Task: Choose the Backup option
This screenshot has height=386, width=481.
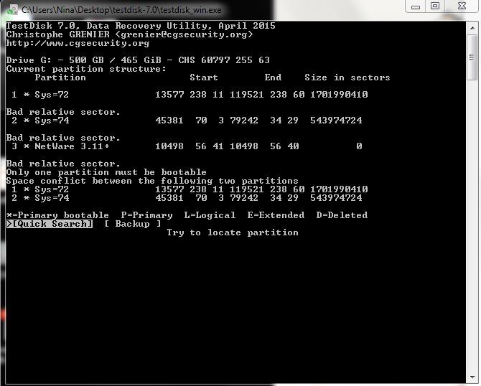Action: (x=133, y=224)
